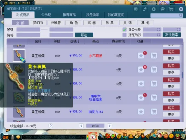
Task: Switch to 我的藏宝阁 tab
Action: pos(116,15)
